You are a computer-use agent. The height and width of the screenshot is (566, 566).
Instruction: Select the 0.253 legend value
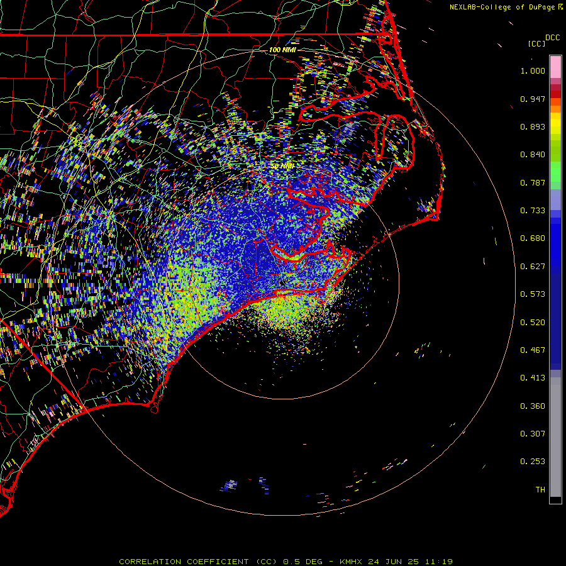tap(533, 462)
